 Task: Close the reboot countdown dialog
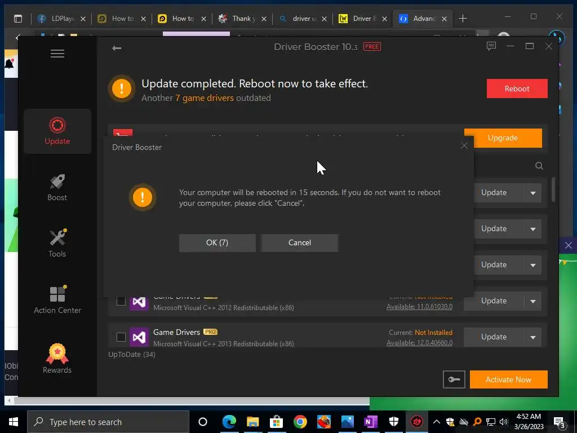[464, 146]
